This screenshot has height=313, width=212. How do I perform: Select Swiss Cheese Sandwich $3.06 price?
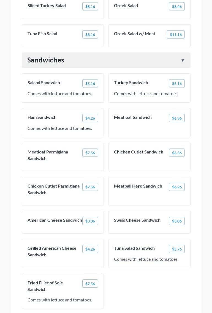(177, 221)
